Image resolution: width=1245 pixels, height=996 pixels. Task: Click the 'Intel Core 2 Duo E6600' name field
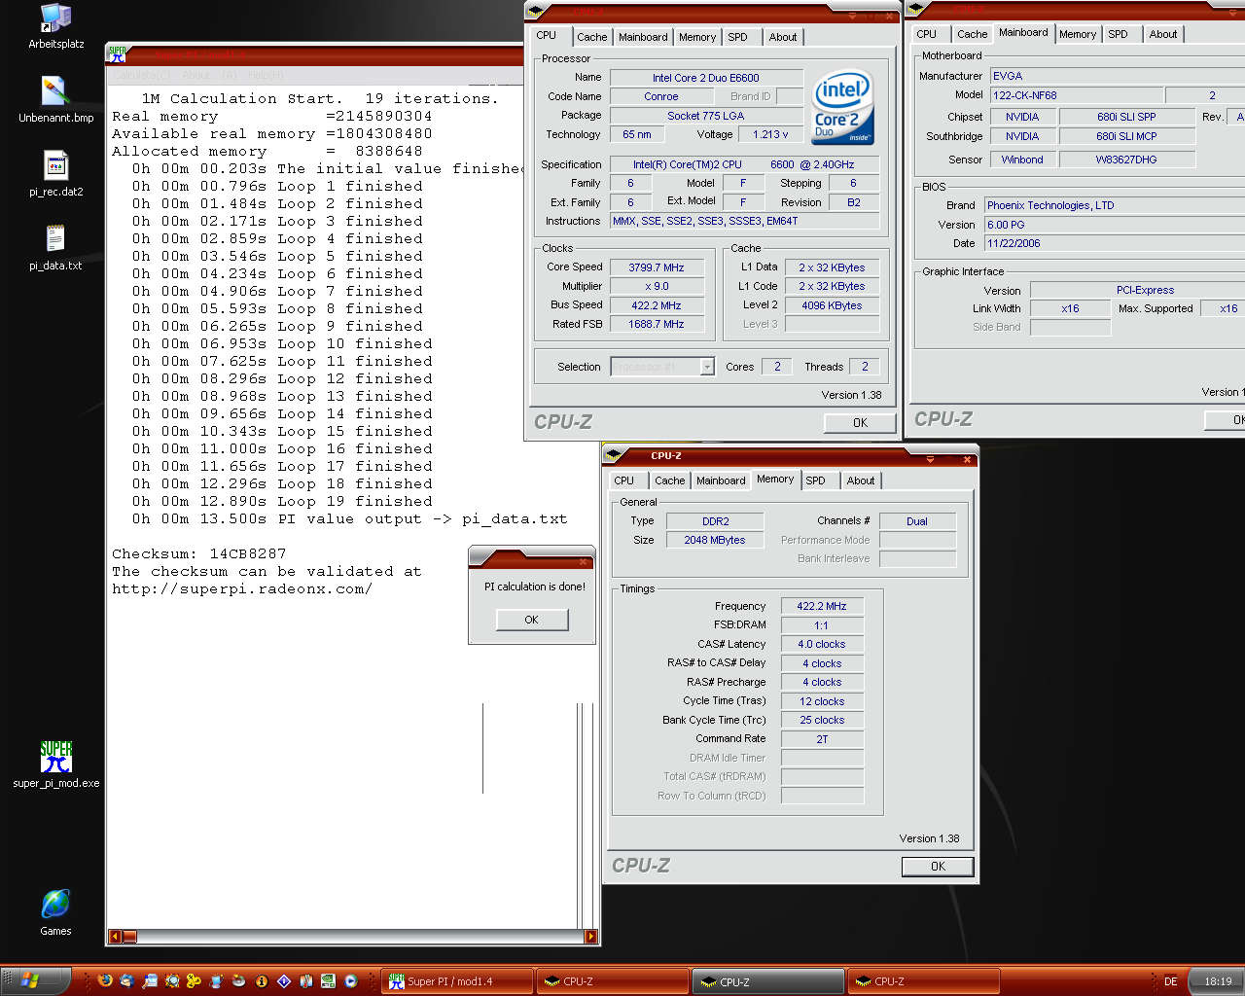pos(706,78)
